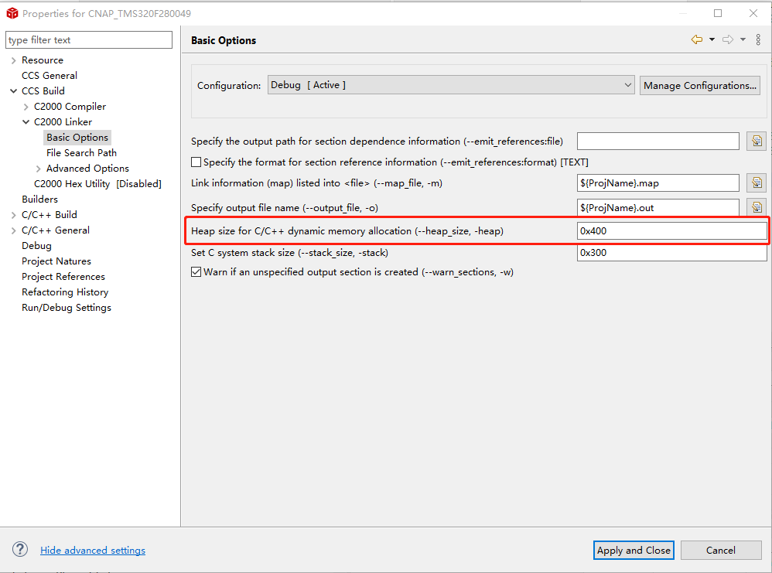This screenshot has width=772, height=573.
Task: Expand the Advanced Options tree node
Action: (39, 169)
